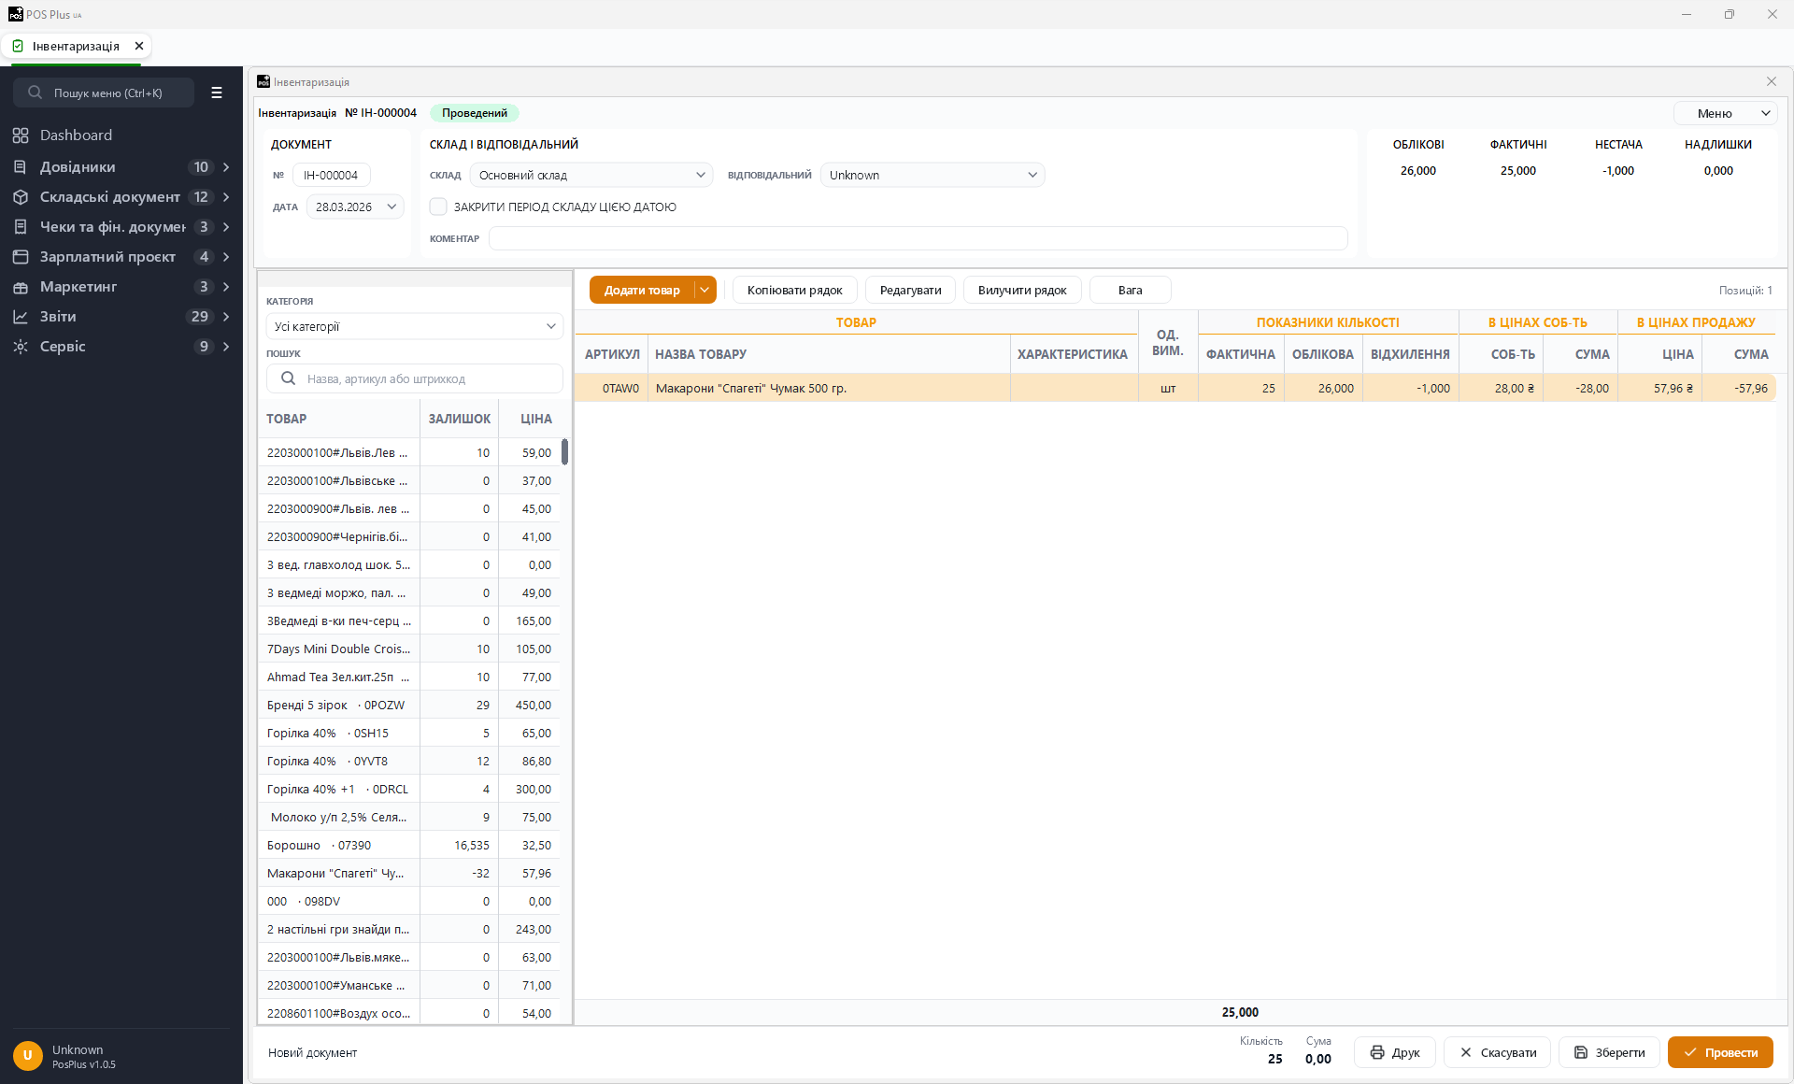Image resolution: width=1794 pixels, height=1084 pixels.
Task: Open the Склад dropdown 'Основний склад'
Action: 591,175
